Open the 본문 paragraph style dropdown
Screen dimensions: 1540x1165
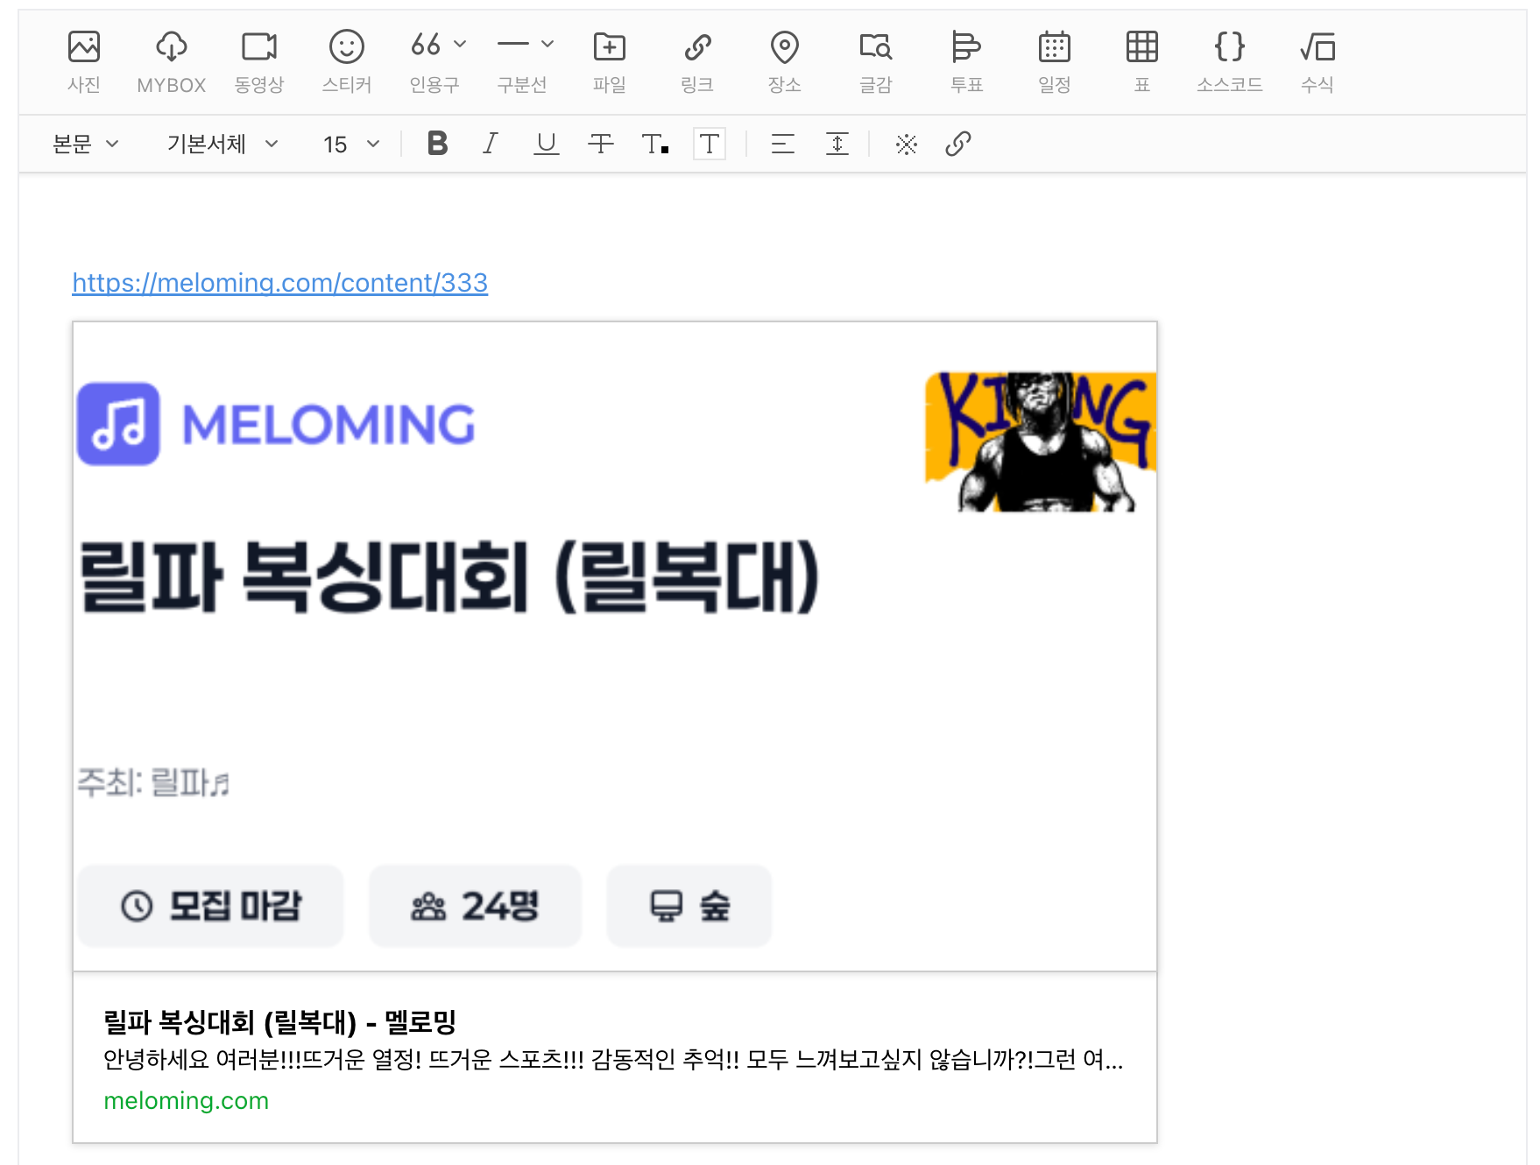coord(85,144)
